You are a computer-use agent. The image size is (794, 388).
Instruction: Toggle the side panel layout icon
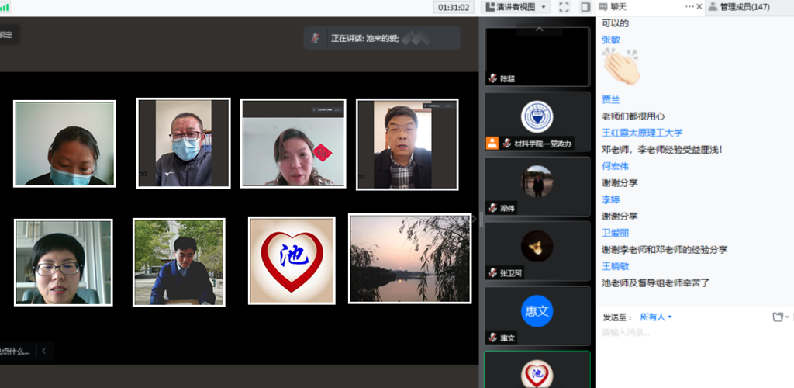click(585, 7)
